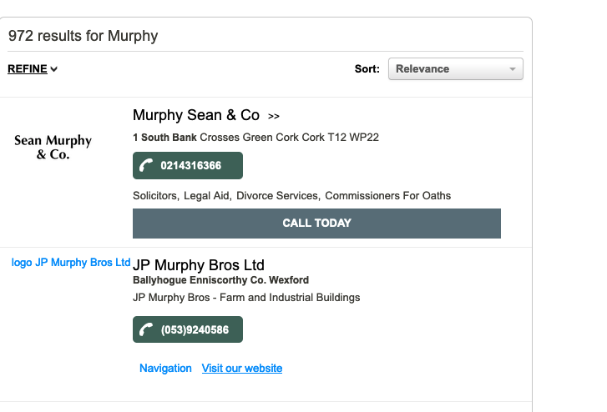
Task: Click the Sean Murphy & Co. logo image
Action: (x=53, y=147)
